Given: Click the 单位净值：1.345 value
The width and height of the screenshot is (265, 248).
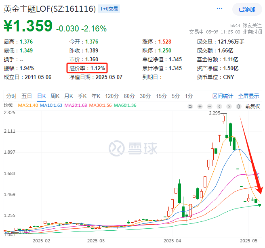Looking at the screenshot, I should 162,59.
